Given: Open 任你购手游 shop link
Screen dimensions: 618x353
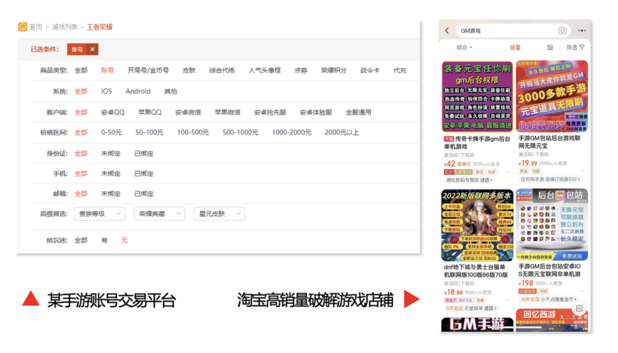Looking at the screenshot, I should tap(550, 179).
